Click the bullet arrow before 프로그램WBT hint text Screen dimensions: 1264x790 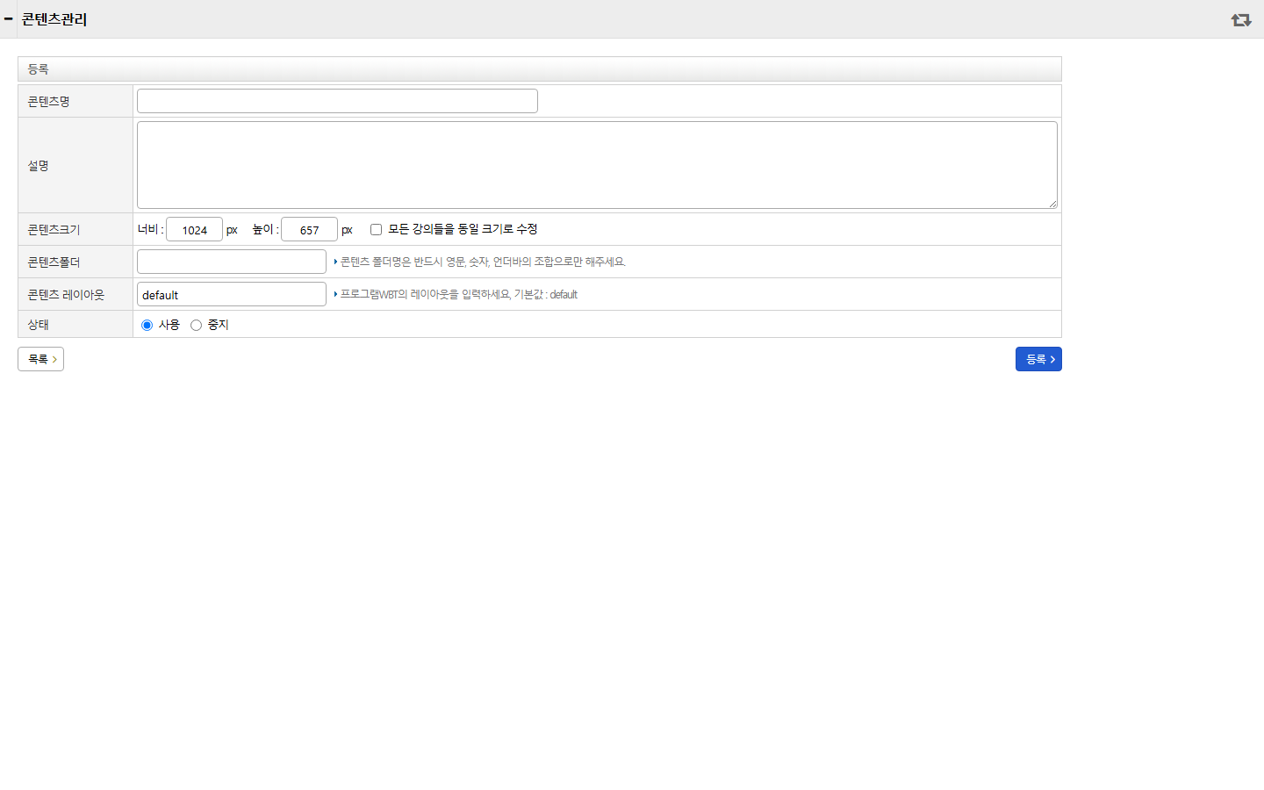pyautogui.click(x=335, y=294)
